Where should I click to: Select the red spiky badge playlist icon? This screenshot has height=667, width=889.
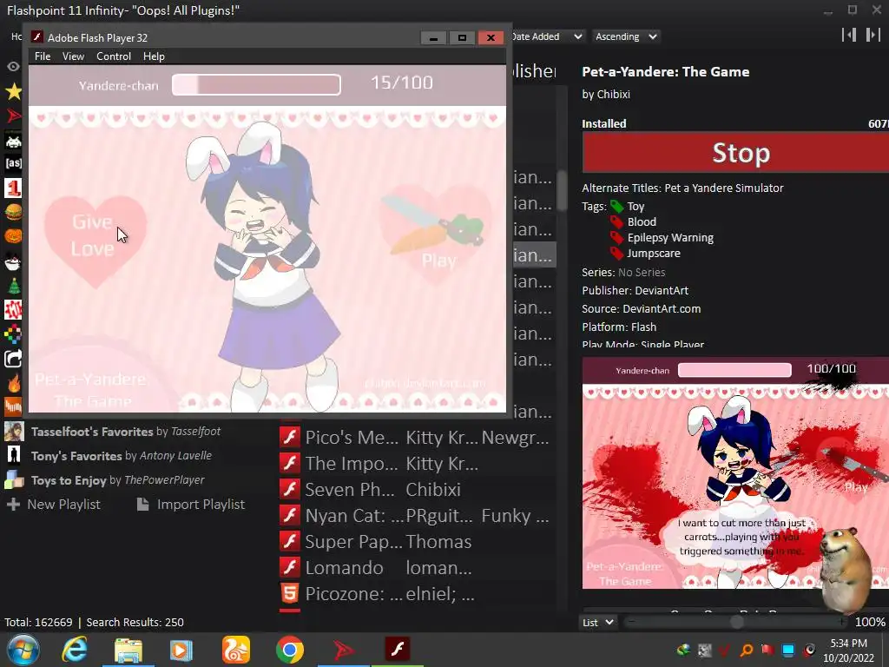tap(13, 310)
